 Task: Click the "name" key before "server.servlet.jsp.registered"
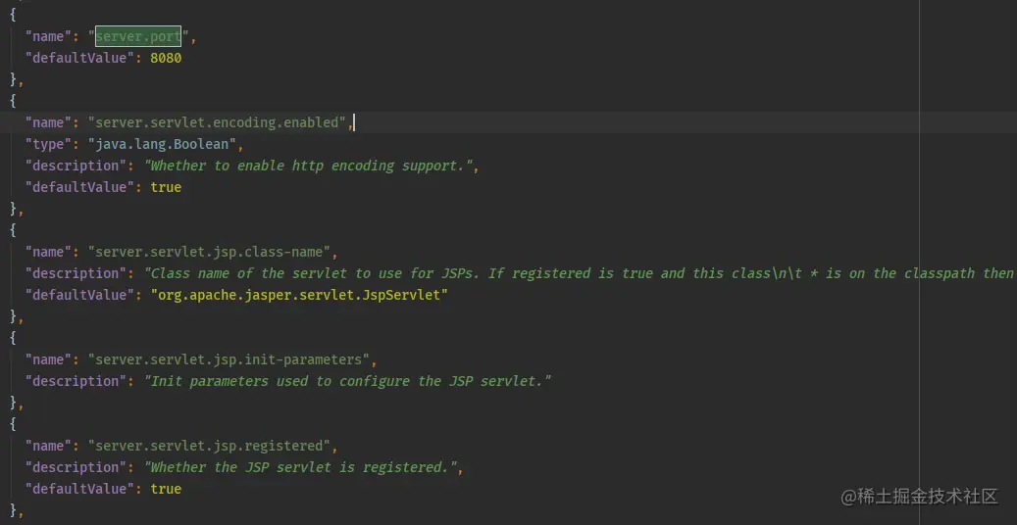tap(49, 446)
